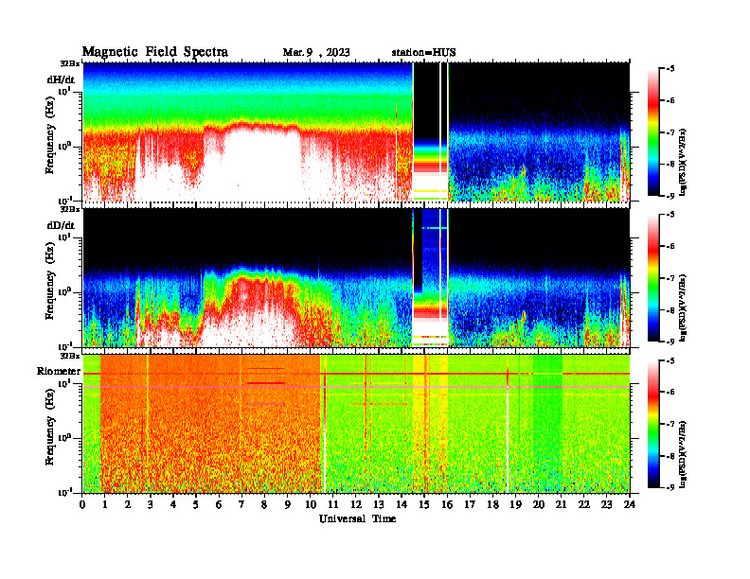Click the hour "24" tick label
This screenshot has height=579, width=750.
(x=630, y=504)
